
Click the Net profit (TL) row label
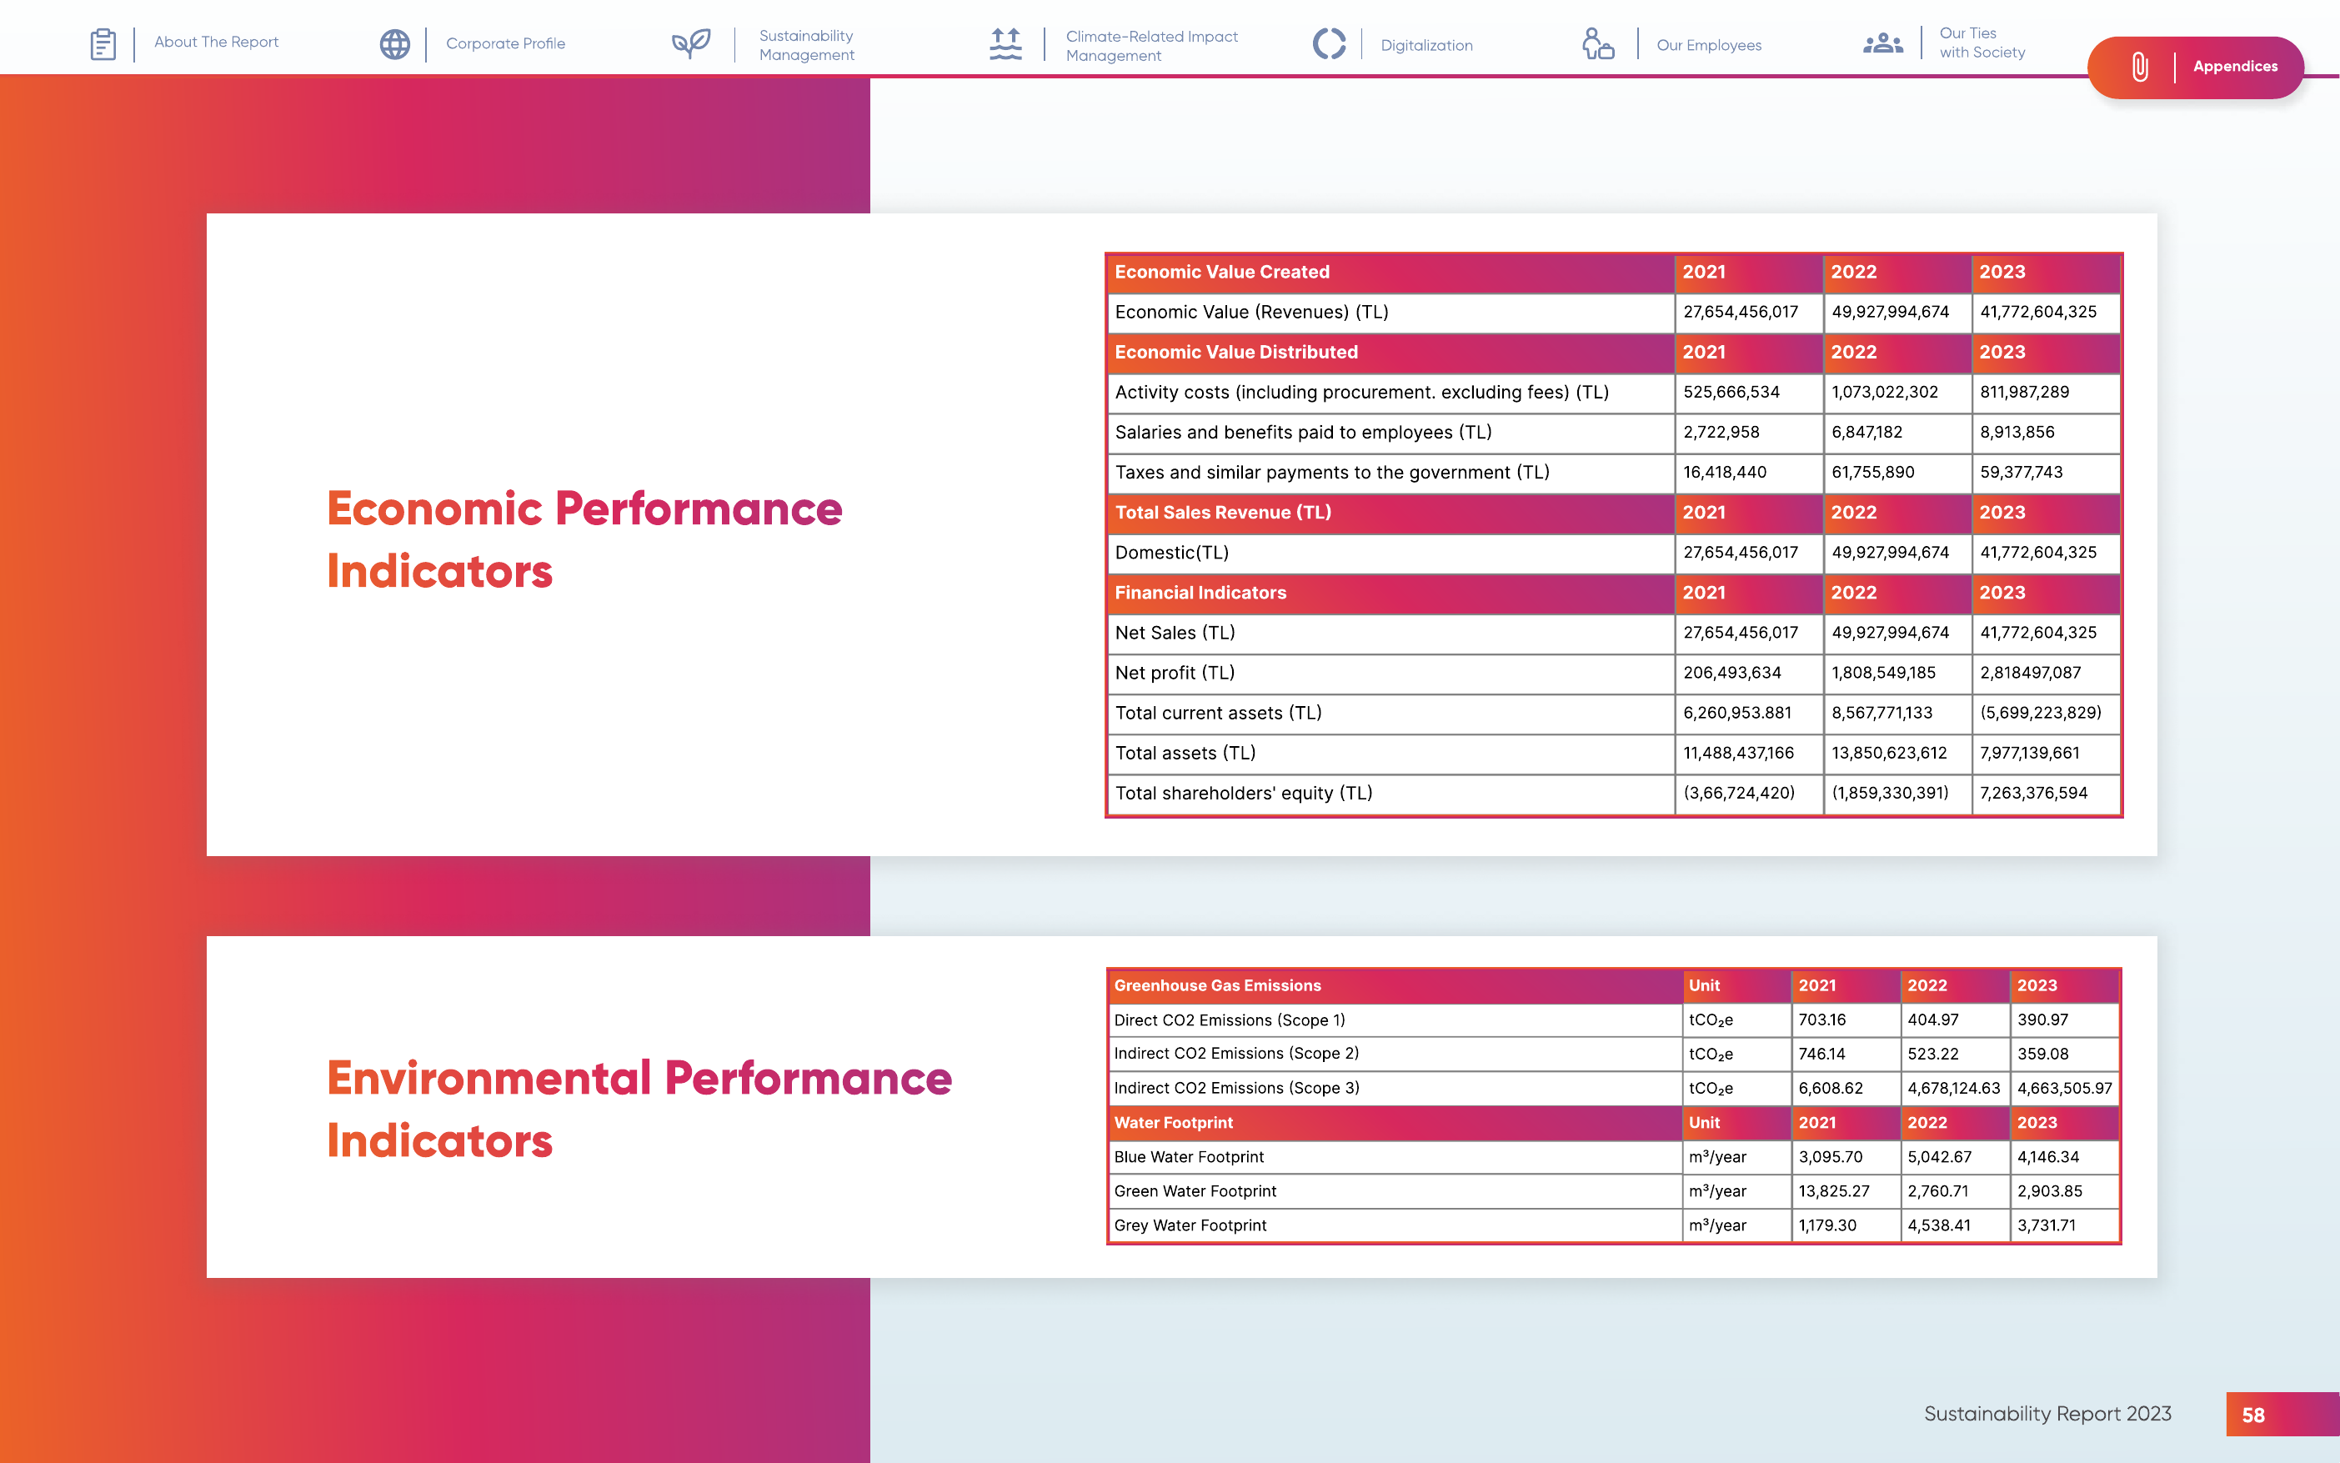[1175, 673]
